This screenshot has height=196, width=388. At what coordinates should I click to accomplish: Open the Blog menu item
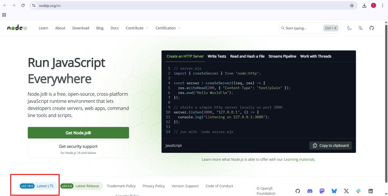[x=100, y=28]
